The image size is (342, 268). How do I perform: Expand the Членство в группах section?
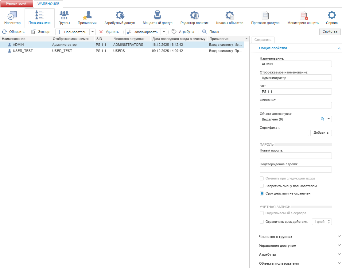click(x=339, y=236)
